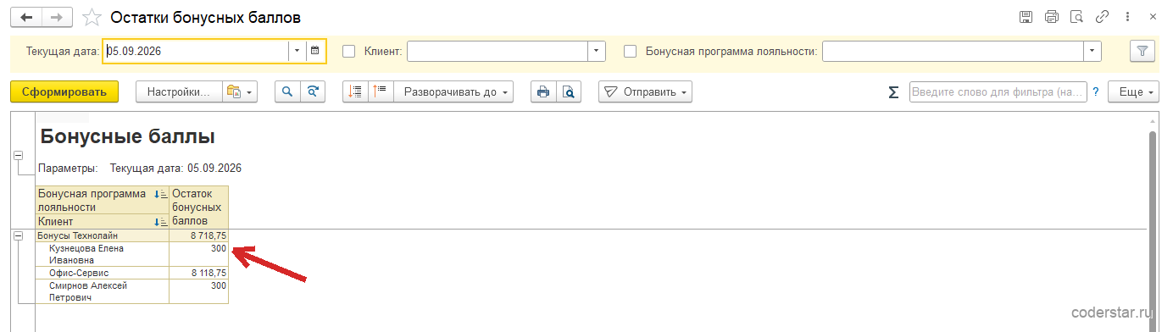Save the report with the floppy disk icon
The height and width of the screenshot is (332, 1173).
point(1026,17)
